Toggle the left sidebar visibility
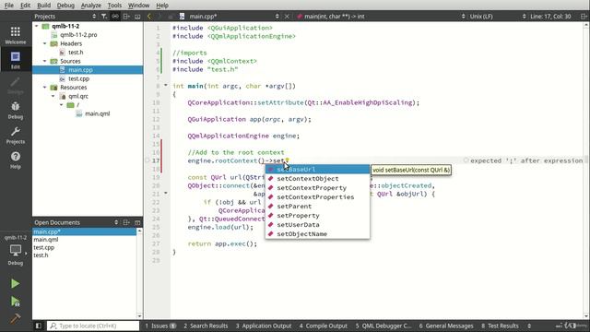Image resolution: width=590 pixels, height=332 pixels. 39,326
